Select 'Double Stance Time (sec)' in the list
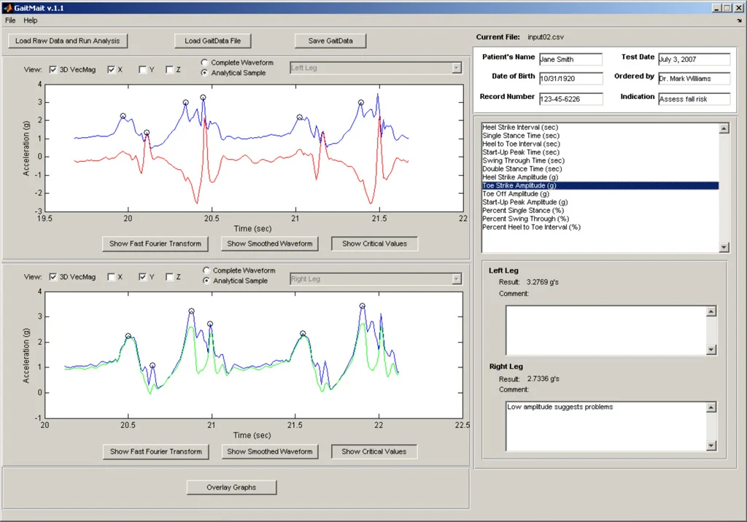747x522 pixels. [600, 169]
